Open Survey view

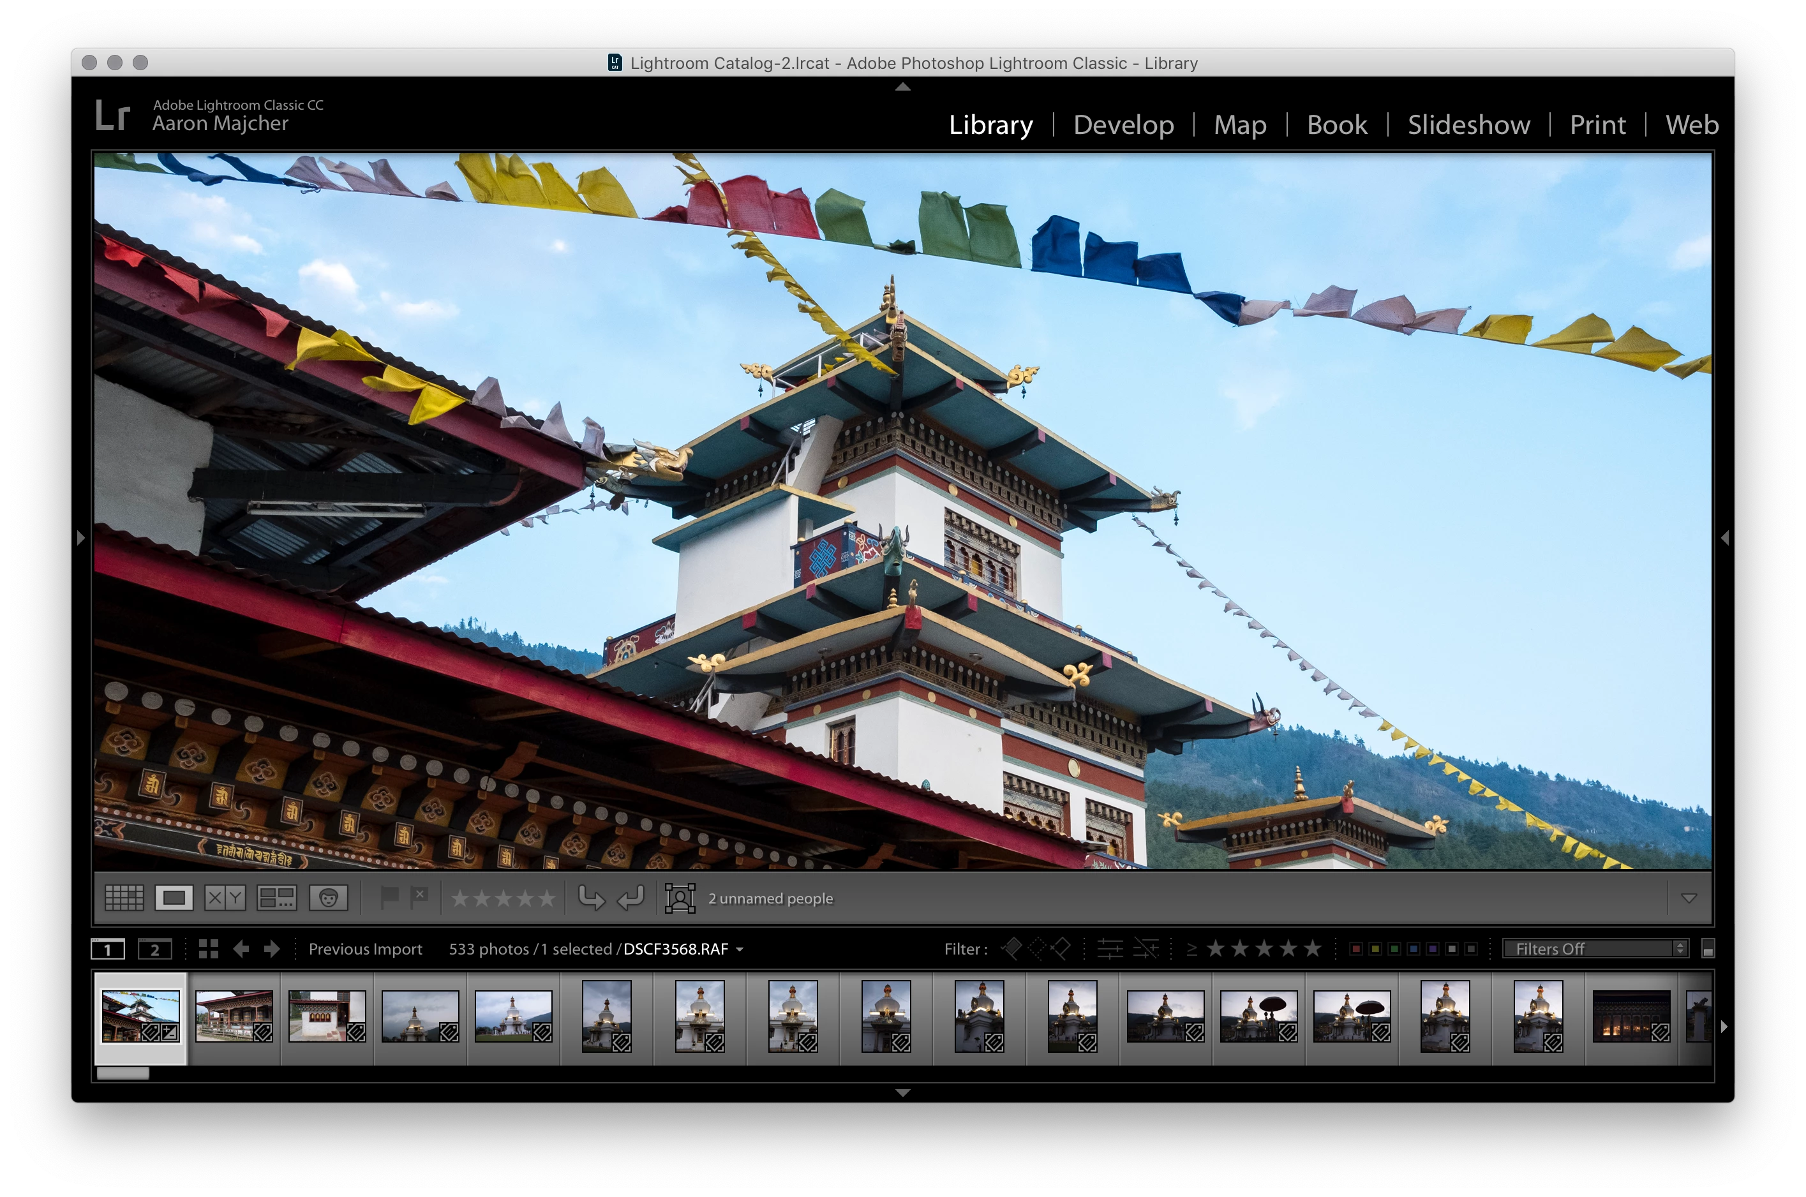(276, 898)
